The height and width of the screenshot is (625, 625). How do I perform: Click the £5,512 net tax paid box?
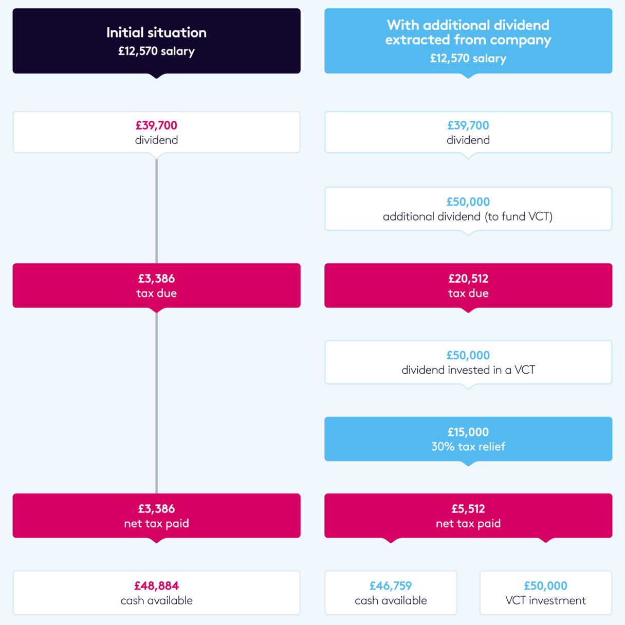pyautogui.click(x=468, y=516)
